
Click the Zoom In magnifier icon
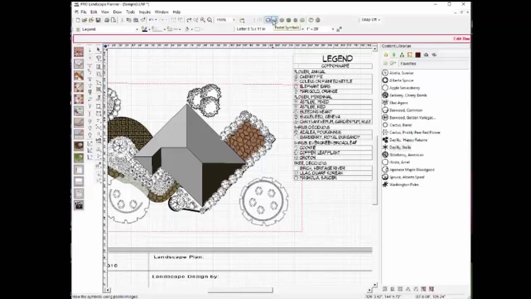click(x=203, y=20)
